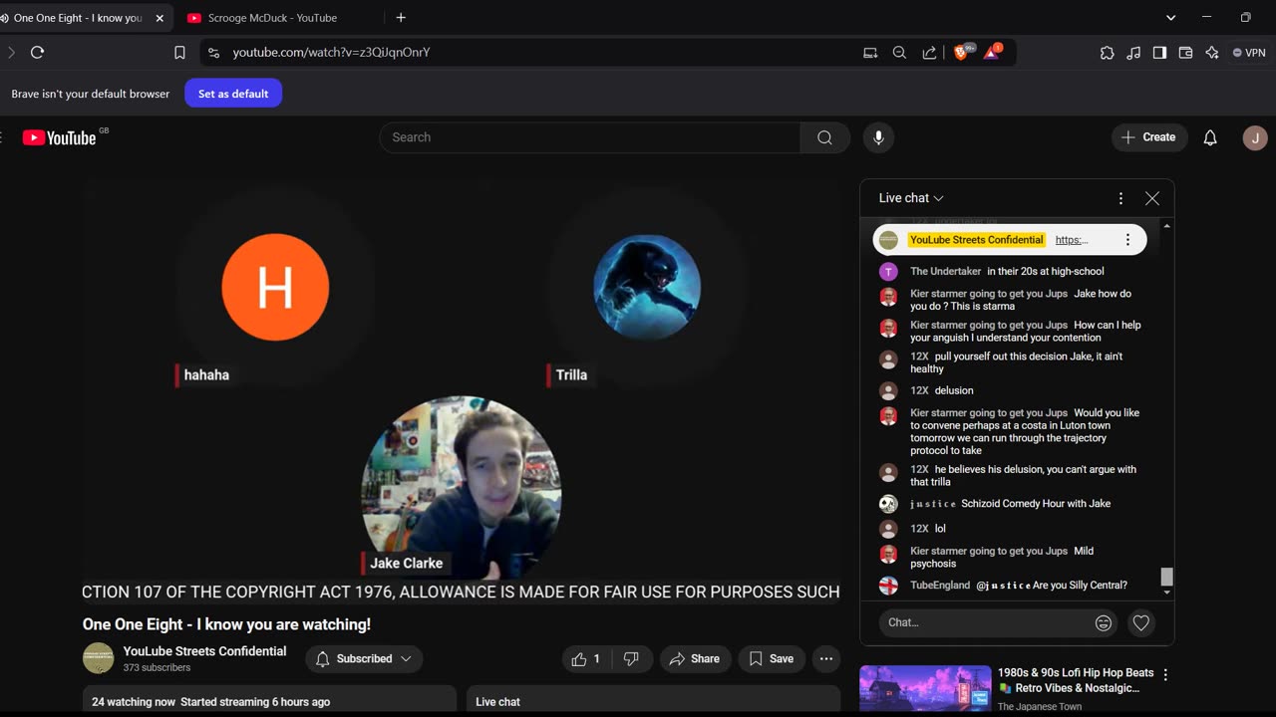
Task: Click Schizoid Comedy Hour chat message
Action: tap(1036, 504)
